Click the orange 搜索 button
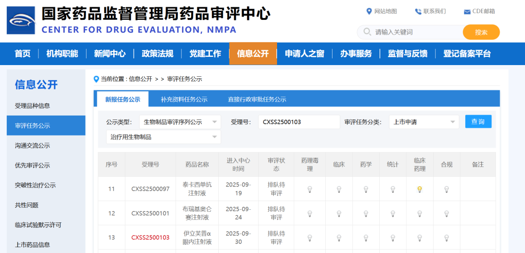This screenshot has width=525, height=253. coord(481,32)
